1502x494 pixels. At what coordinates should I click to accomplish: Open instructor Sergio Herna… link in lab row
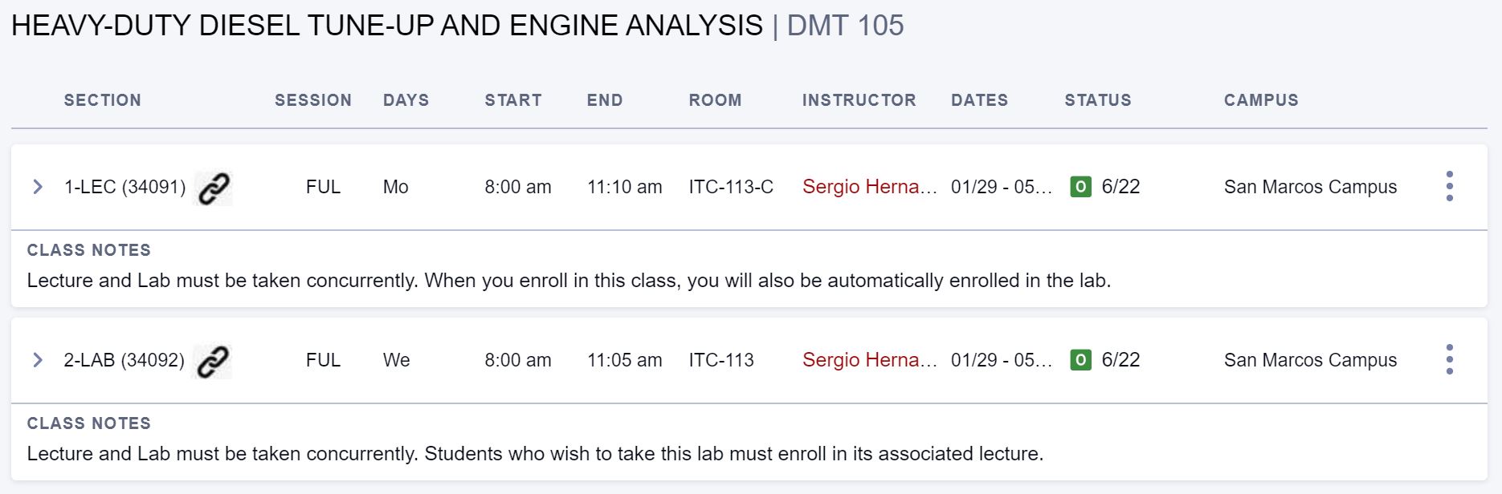(869, 360)
